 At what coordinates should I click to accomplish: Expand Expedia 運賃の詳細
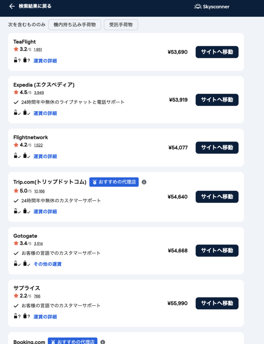click(x=45, y=113)
